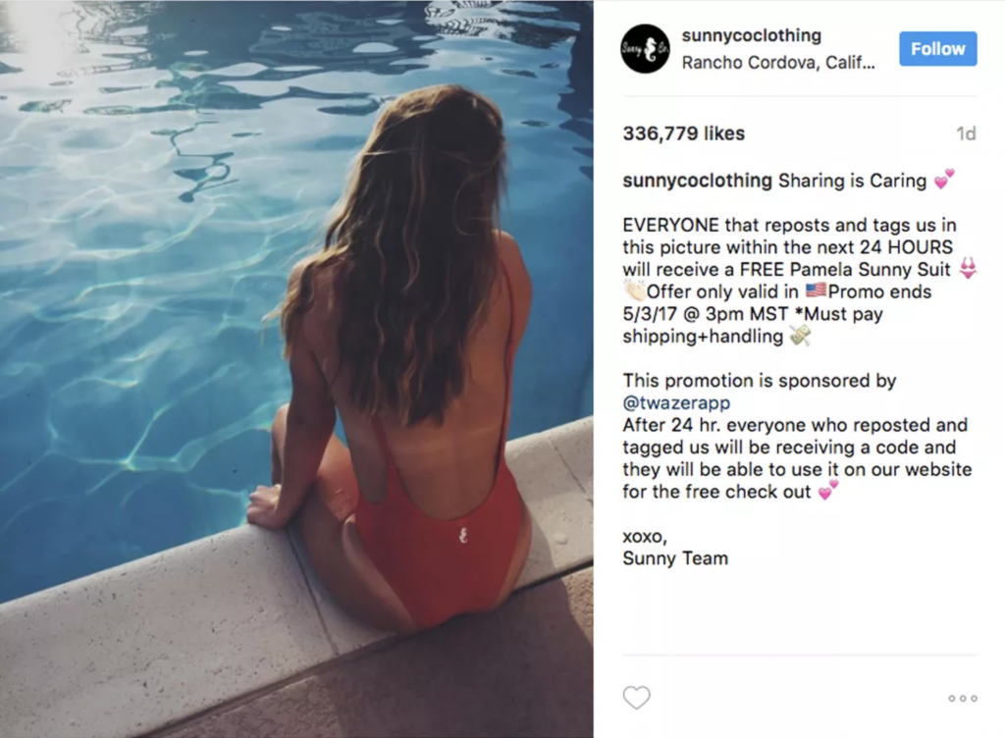Screen dimensions: 1005x738
Task: Click the sunnycoclothing name in caption
Action: click(697, 181)
